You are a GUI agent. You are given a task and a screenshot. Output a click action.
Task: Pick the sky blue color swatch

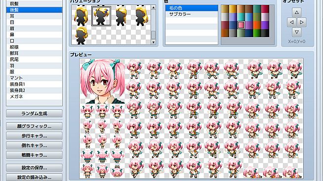pos(249,17)
